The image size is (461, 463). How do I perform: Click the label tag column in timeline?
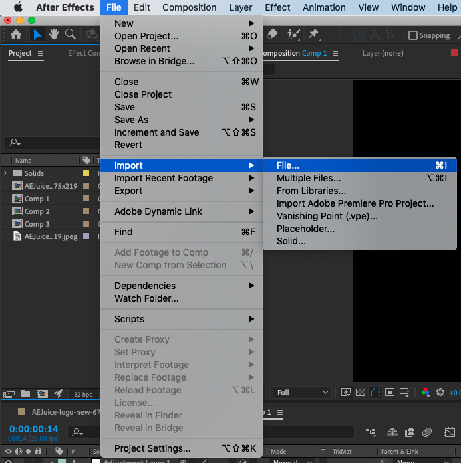coord(59,451)
